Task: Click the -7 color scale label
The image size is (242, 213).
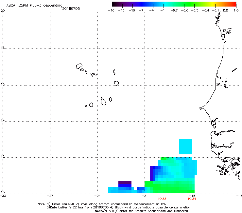Action: coord(141,10)
